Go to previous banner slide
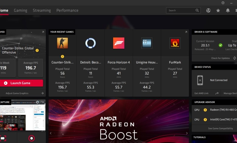 coord(51,133)
